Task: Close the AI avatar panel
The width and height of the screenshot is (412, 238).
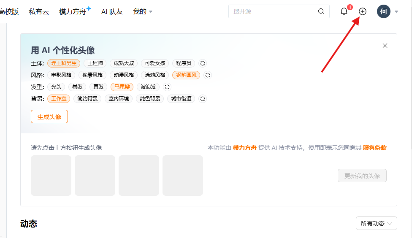Action: coord(385,46)
